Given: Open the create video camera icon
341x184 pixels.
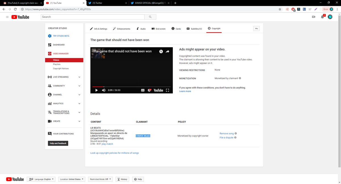Looking at the screenshot, I should [x=314, y=17].
